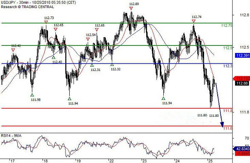
Task: Click the green triangle marker at 112.32
Action: (x=112, y=65)
